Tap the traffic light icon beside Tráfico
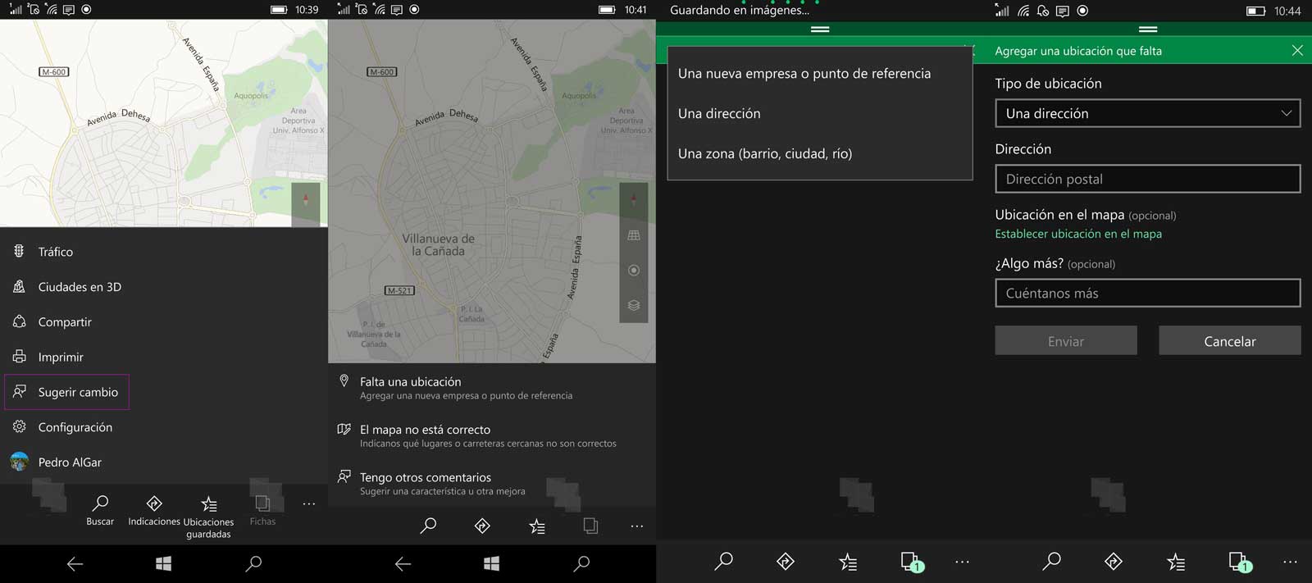 coord(19,251)
